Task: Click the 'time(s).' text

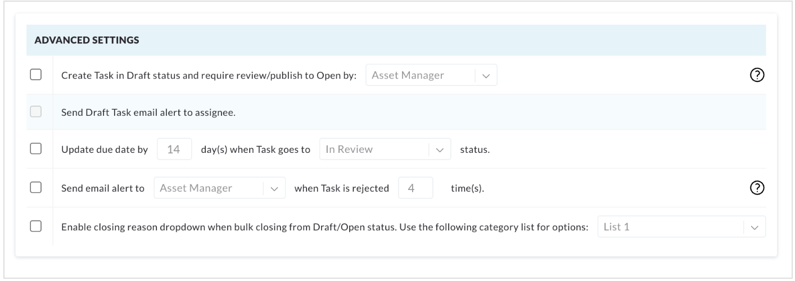Action: point(467,189)
